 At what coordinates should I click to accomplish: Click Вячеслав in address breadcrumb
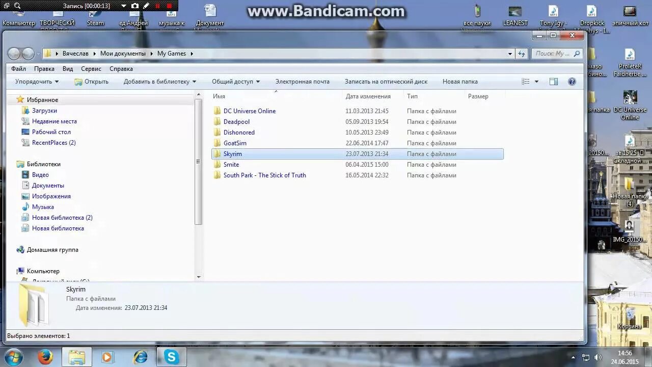(x=75, y=54)
